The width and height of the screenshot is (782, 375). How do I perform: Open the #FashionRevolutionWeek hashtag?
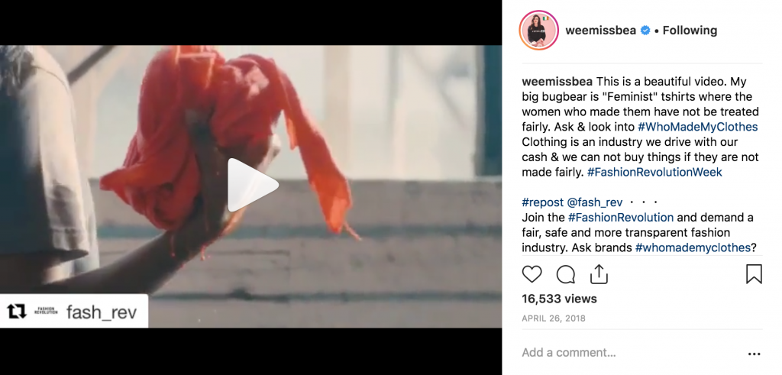654,172
